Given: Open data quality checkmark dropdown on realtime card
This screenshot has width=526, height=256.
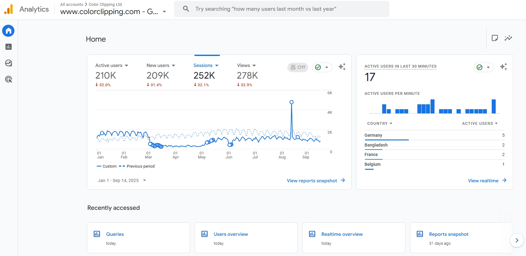Looking at the screenshot, I should point(483,67).
